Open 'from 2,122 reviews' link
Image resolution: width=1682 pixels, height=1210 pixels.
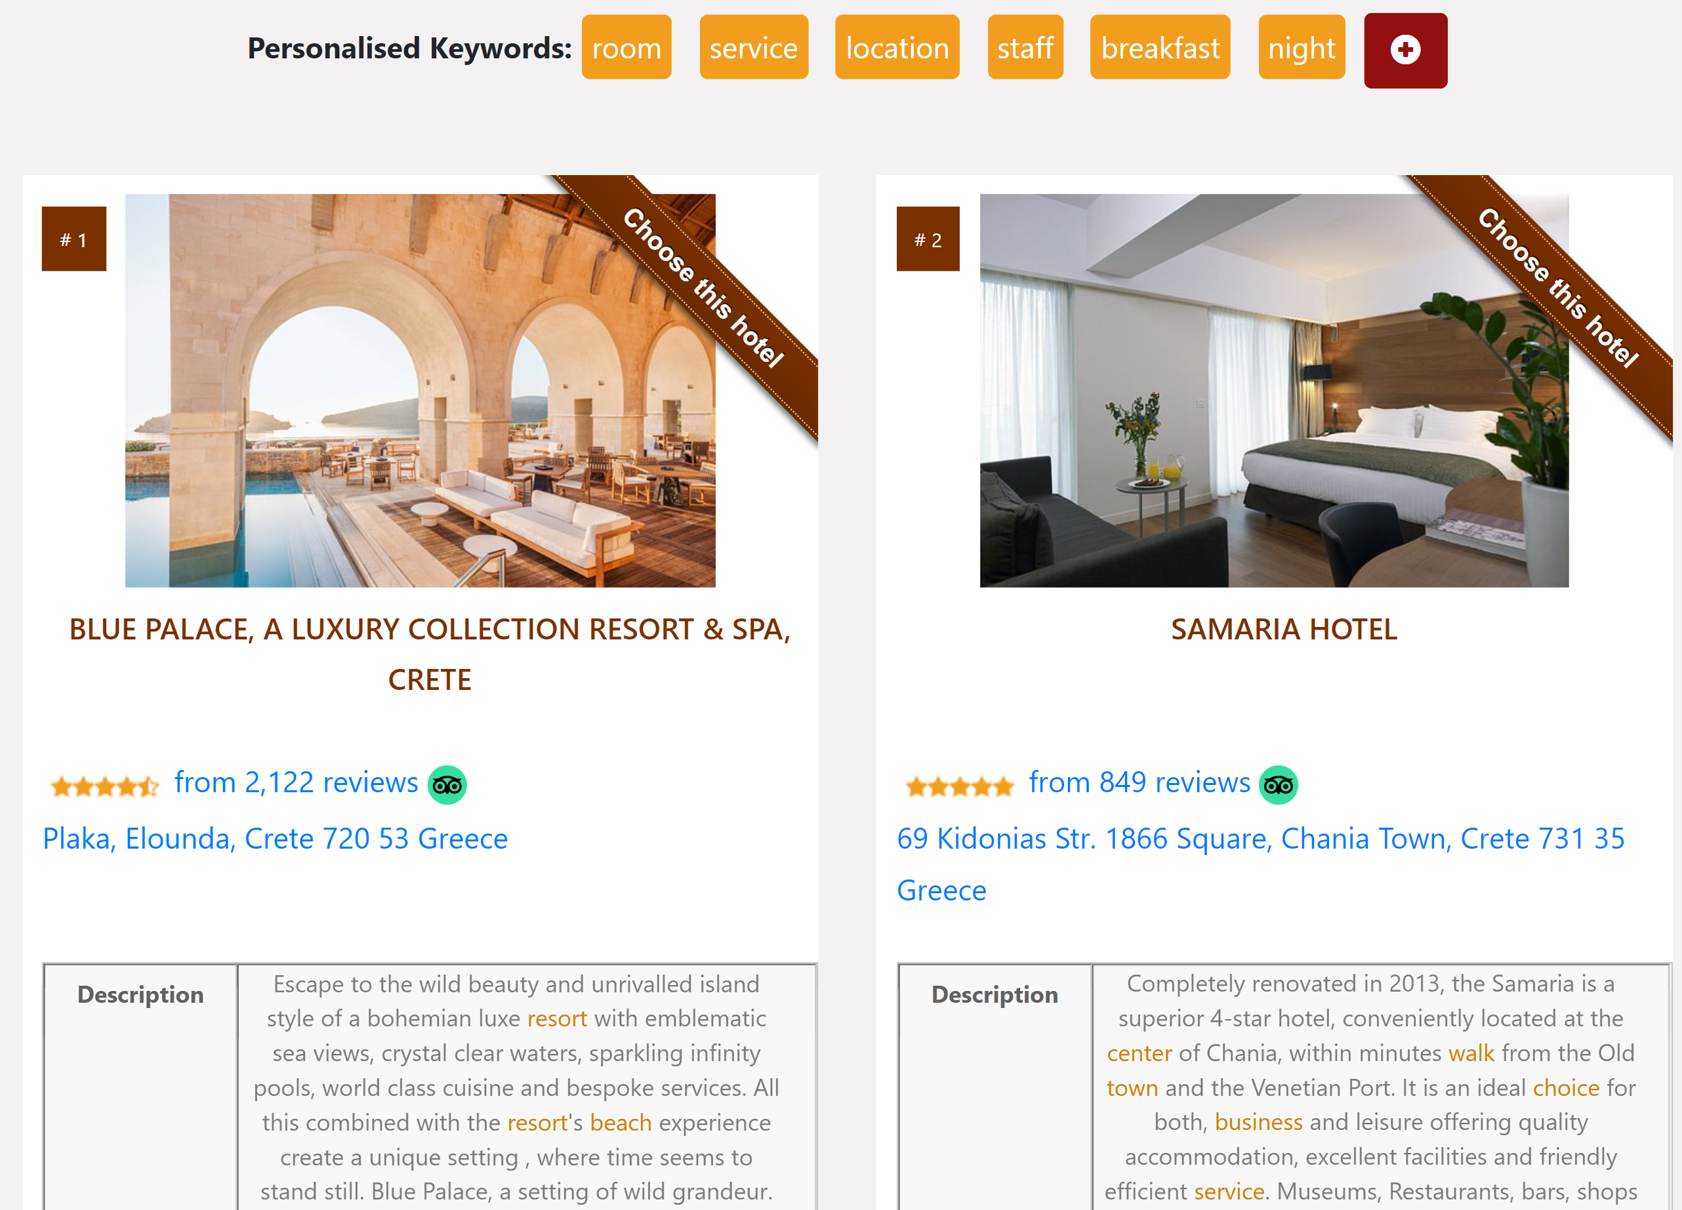(x=296, y=782)
